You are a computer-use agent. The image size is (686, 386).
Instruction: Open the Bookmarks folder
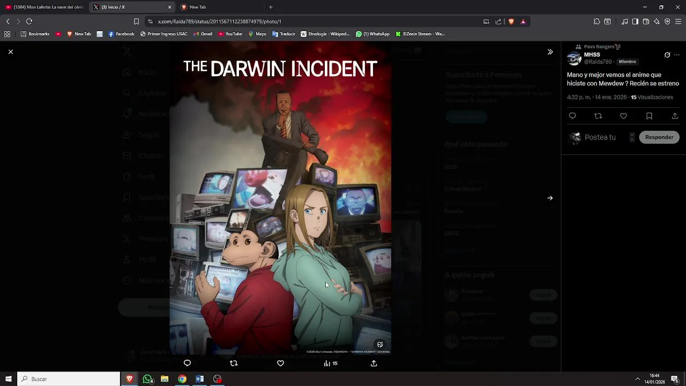click(35, 34)
